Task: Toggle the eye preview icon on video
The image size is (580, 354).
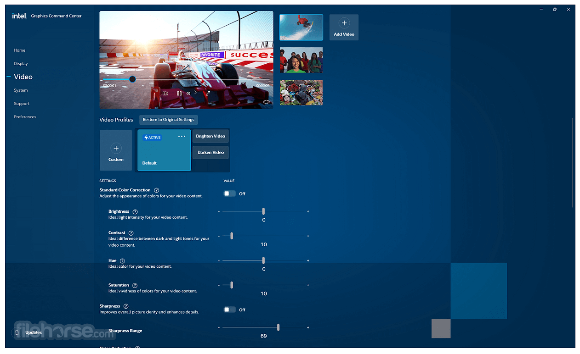Action: [x=266, y=102]
